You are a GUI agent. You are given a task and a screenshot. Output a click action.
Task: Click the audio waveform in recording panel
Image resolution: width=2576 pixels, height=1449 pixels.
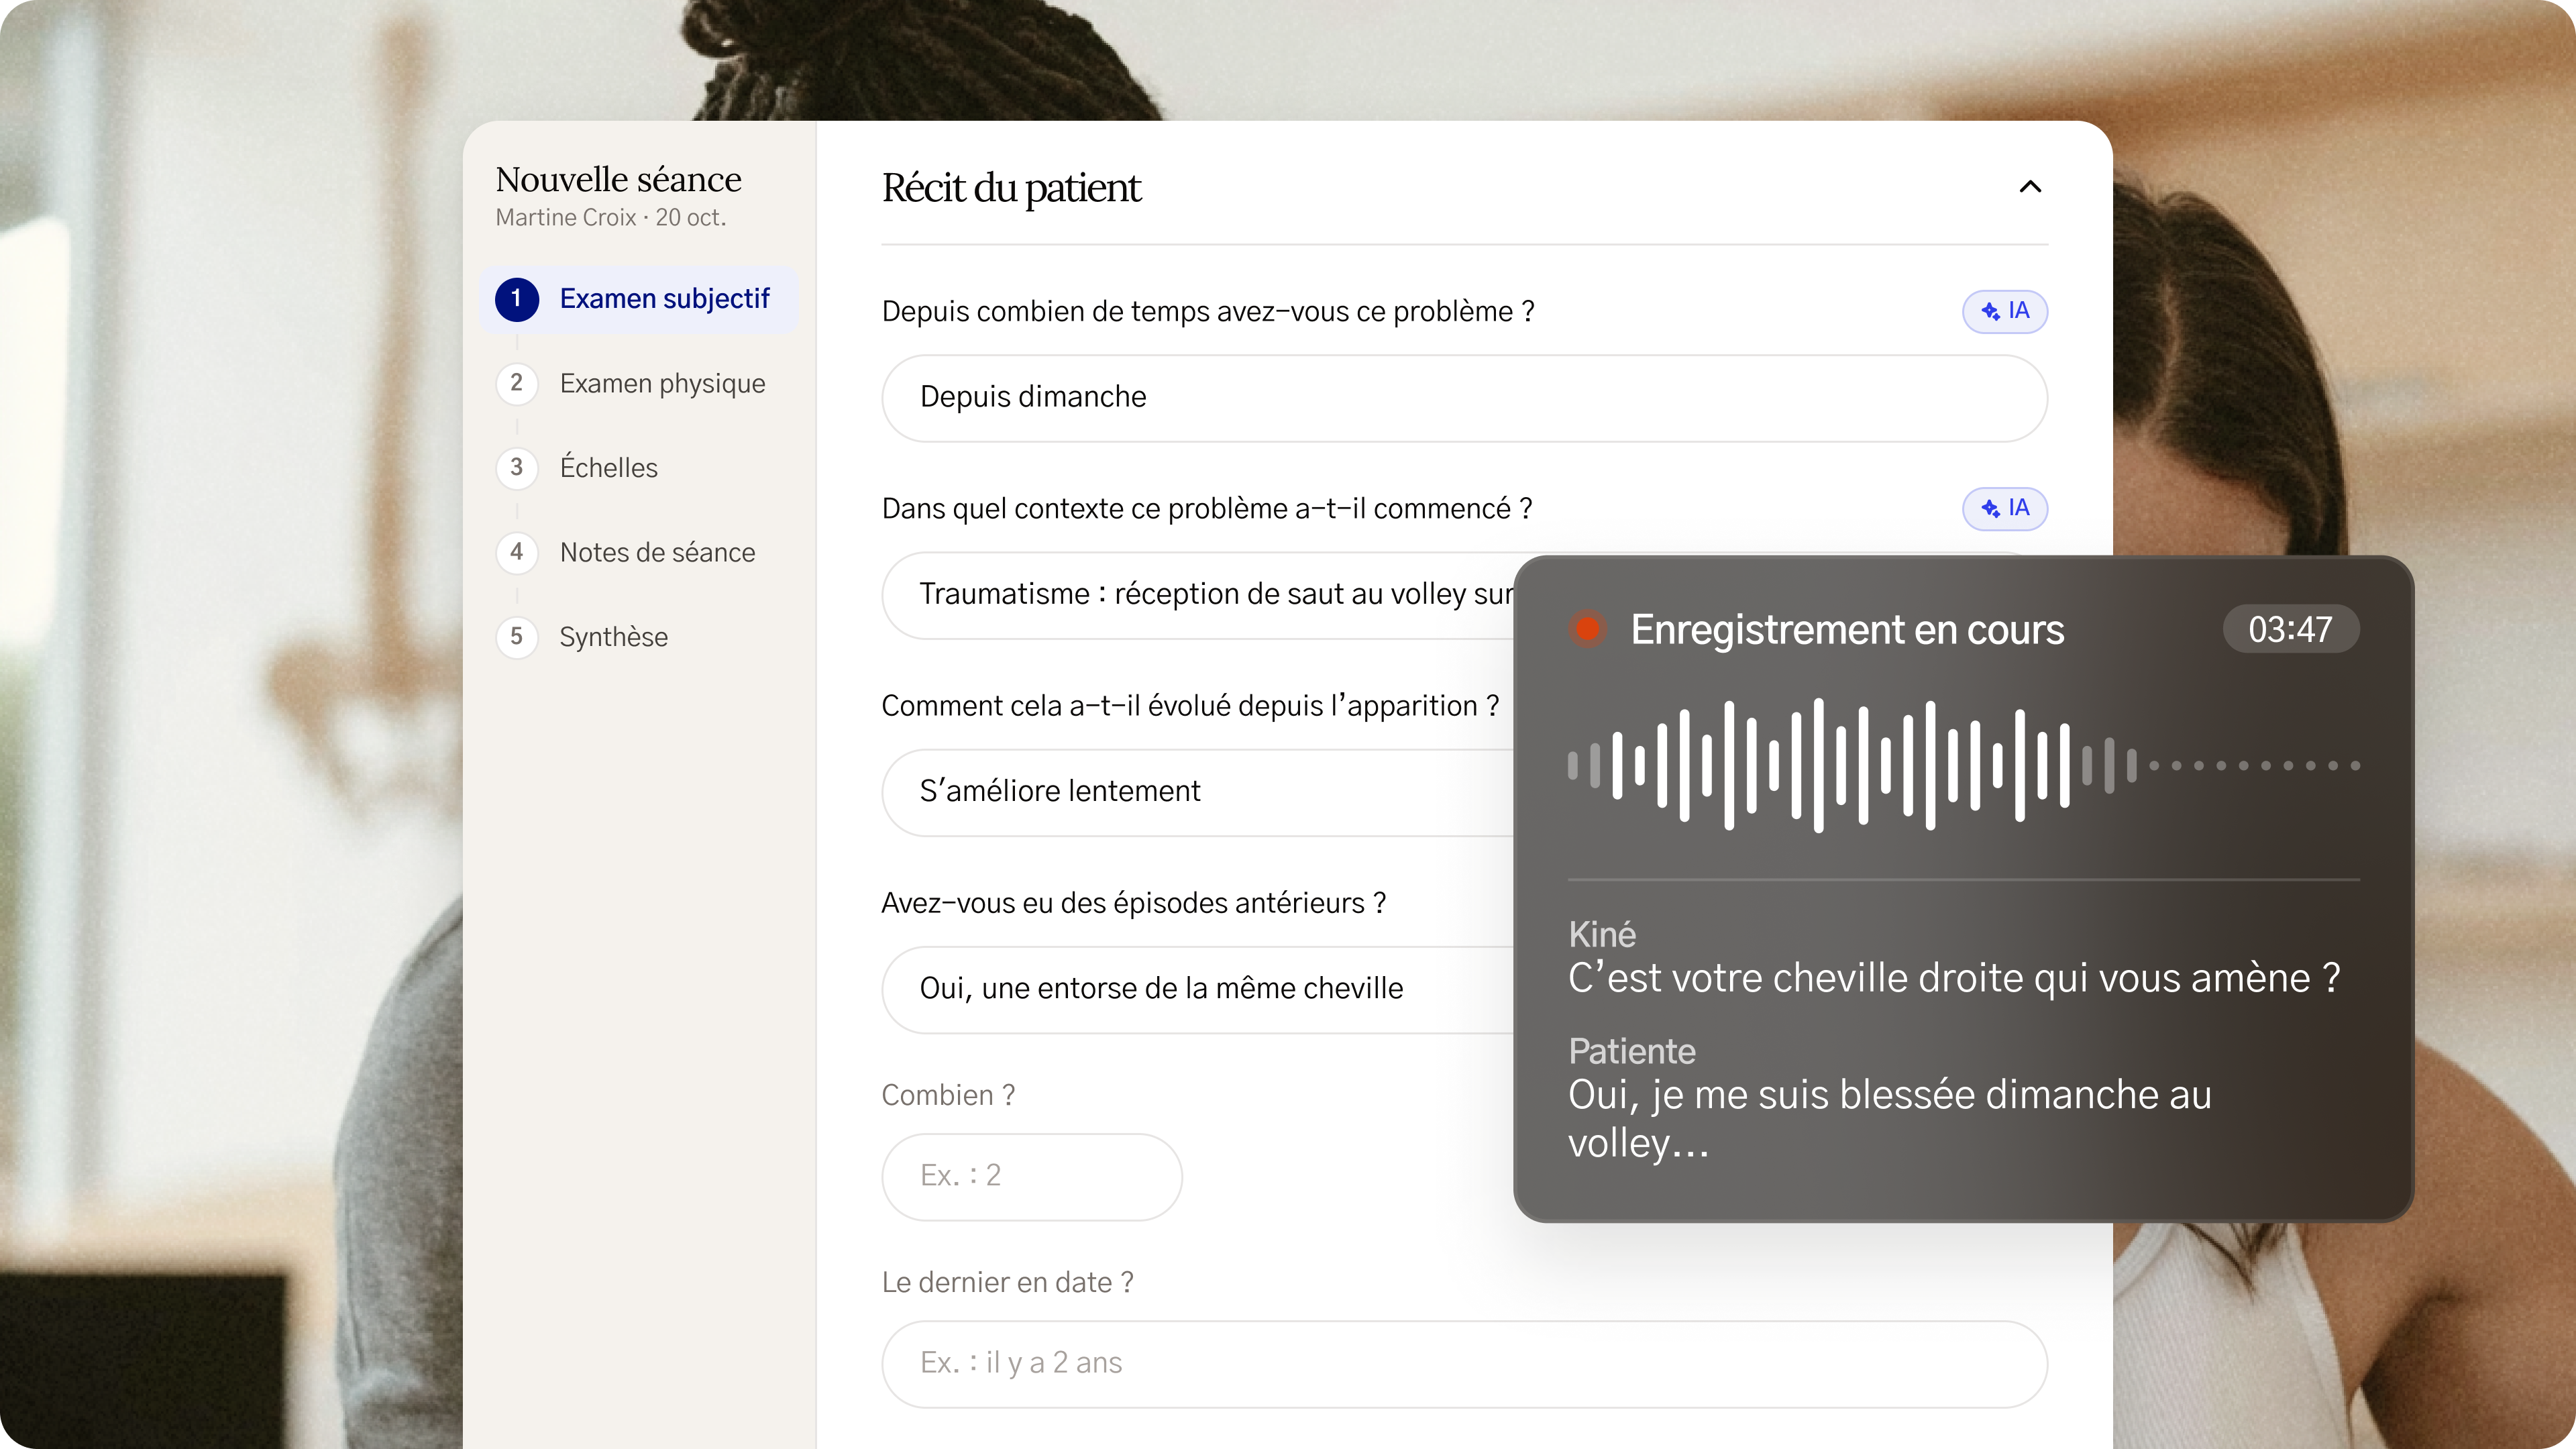pyautogui.click(x=1963, y=765)
